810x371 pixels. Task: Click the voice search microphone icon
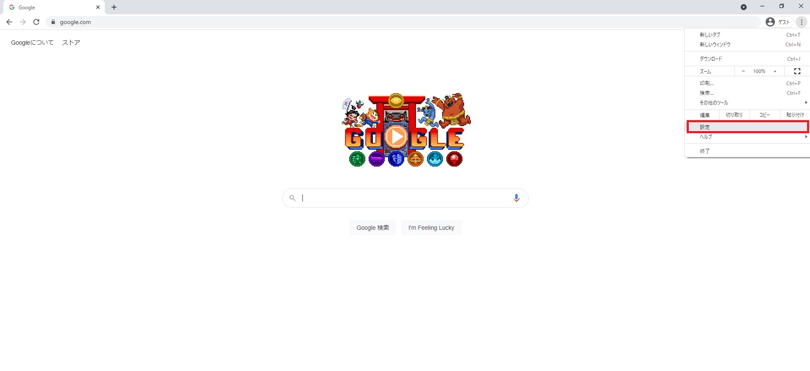click(516, 198)
